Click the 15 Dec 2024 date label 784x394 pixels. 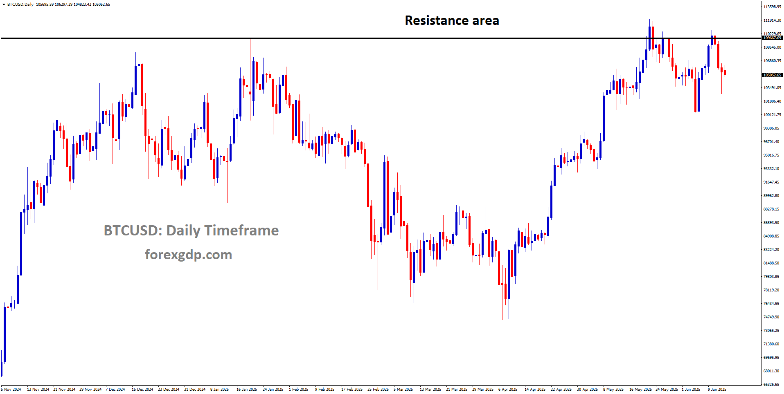coord(142,390)
